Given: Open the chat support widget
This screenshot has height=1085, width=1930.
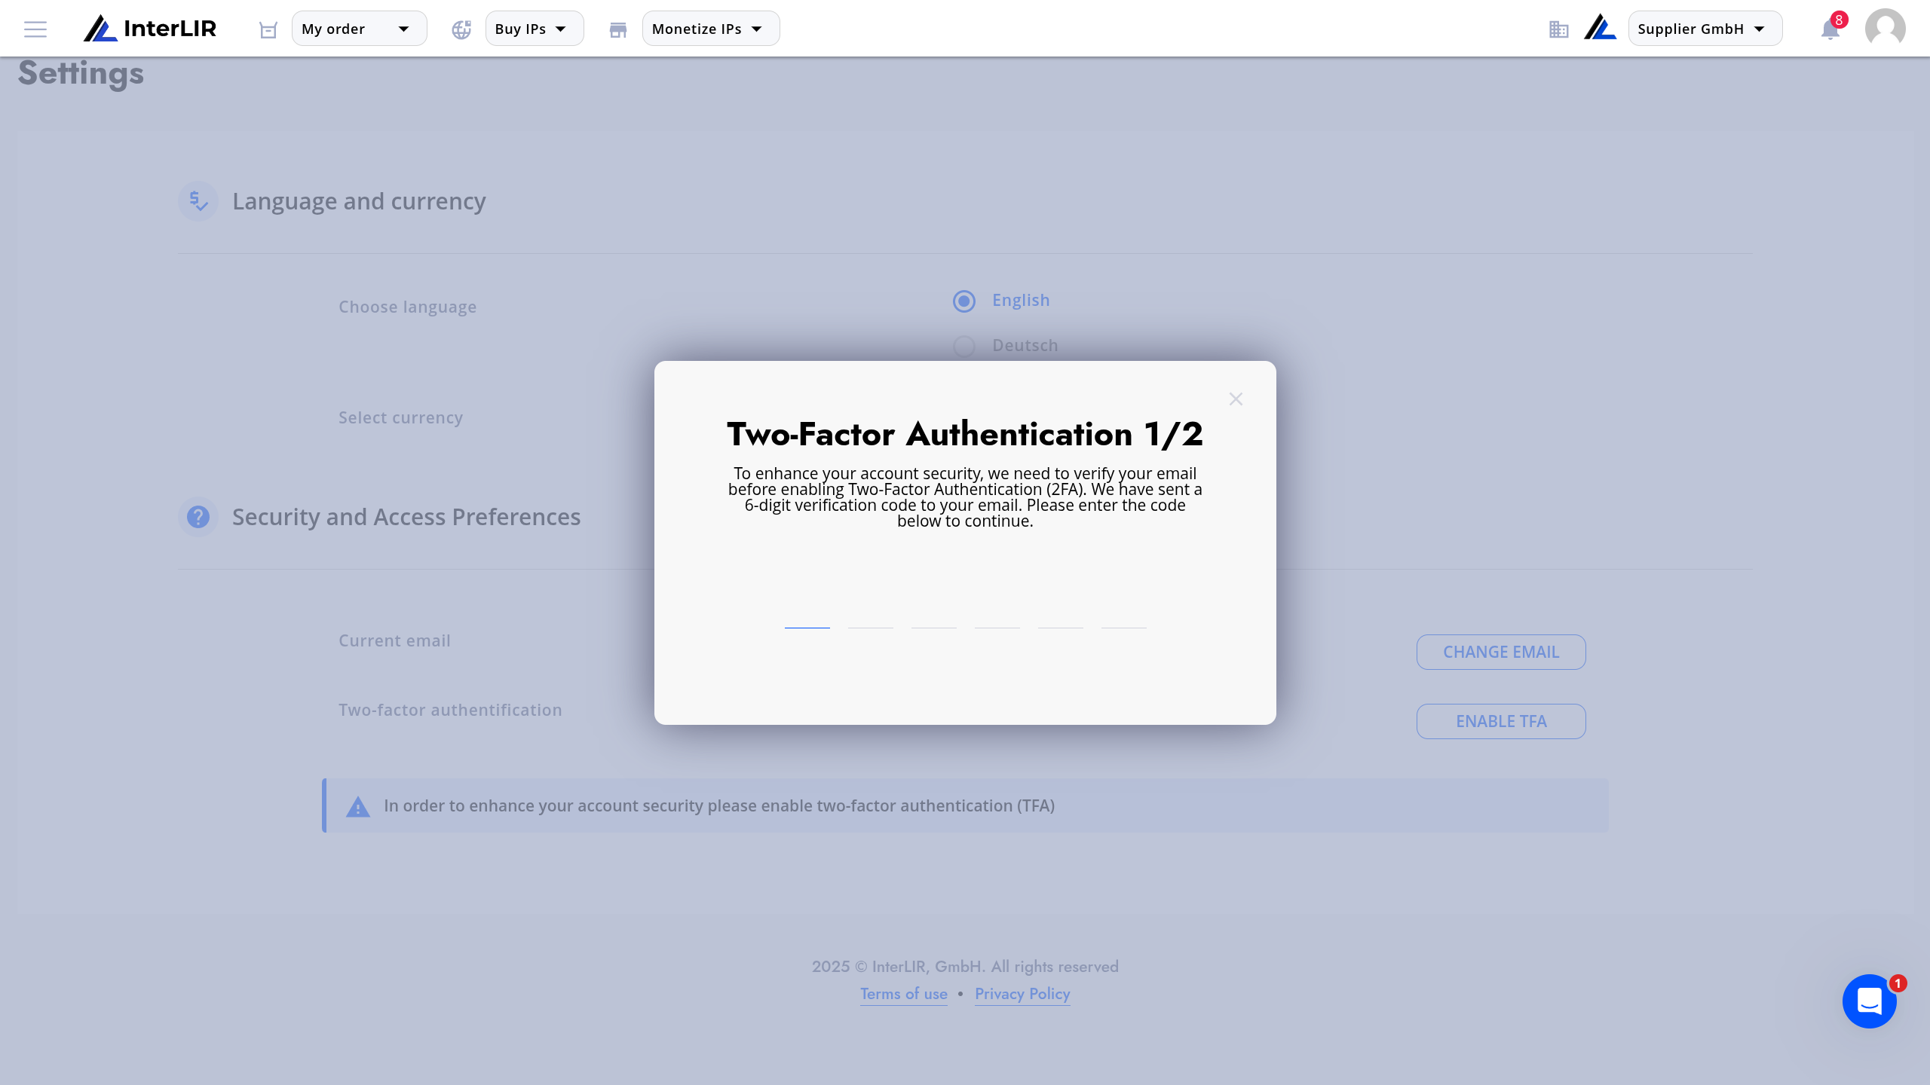Looking at the screenshot, I should pyautogui.click(x=1869, y=1001).
